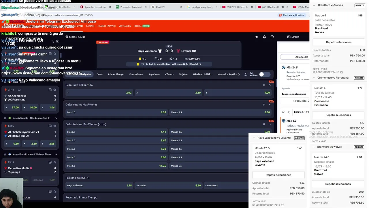Screen dimensions: 369x208
Task: Select Más 2.5 extra goals odds
Action: coord(116,140)
